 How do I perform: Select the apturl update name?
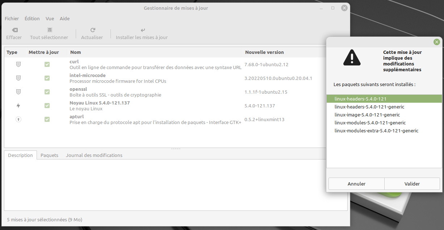click(76, 116)
